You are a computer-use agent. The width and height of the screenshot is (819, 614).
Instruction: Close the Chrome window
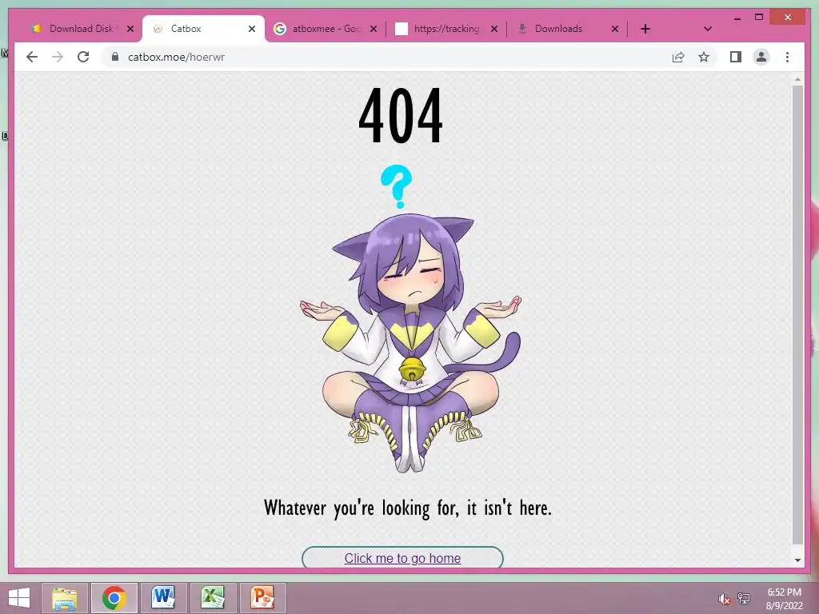(x=788, y=18)
